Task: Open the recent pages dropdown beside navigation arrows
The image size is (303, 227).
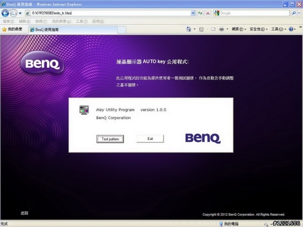Action: pyautogui.click(x=20, y=13)
